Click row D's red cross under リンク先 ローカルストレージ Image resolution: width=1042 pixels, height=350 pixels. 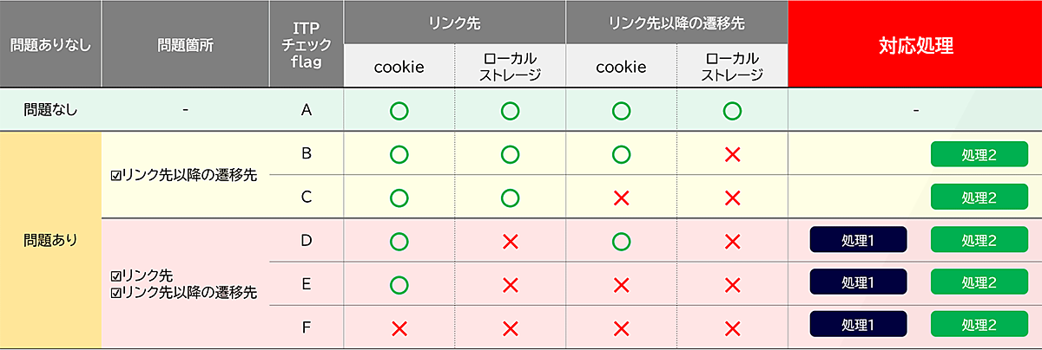coord(511,240)
